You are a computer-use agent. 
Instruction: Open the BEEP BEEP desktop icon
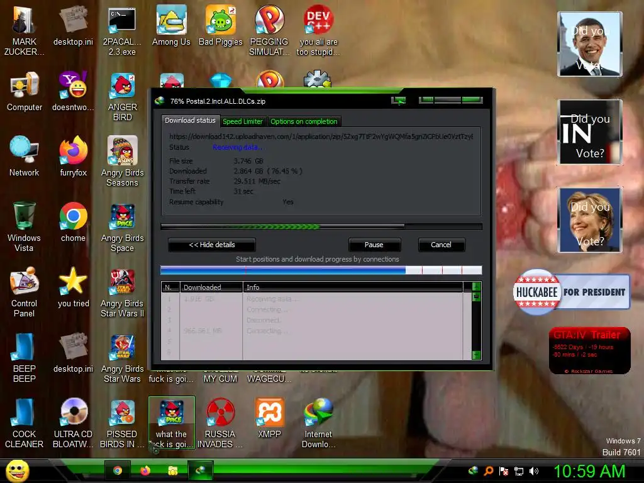[x=25, y=357]
